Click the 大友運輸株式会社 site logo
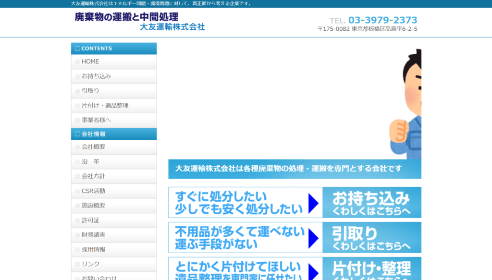Image resolution: width=492 pixels, height=280 pixels. (x=139, y=22)
